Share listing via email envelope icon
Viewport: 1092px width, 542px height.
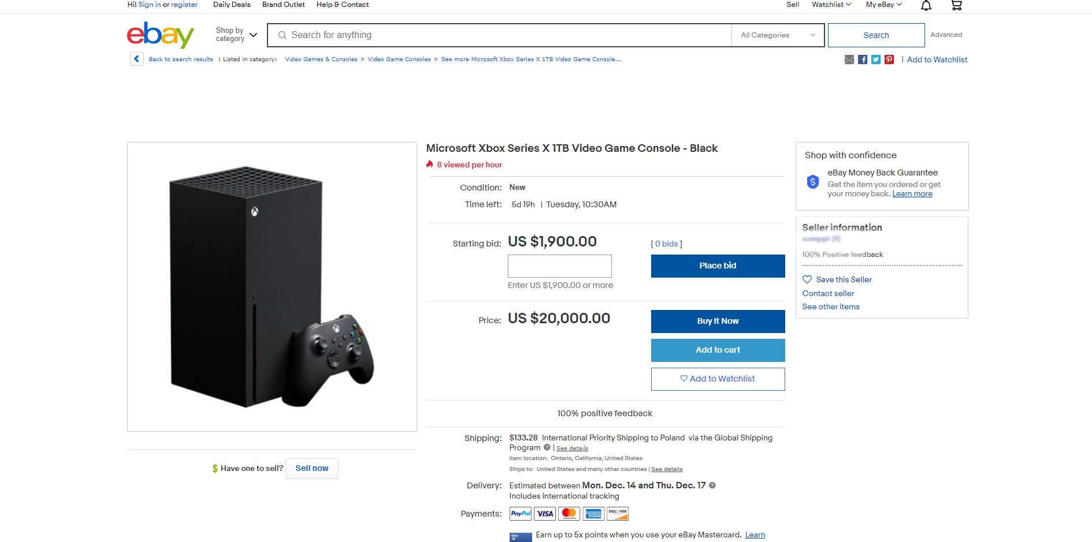click(x=849, y=59)
